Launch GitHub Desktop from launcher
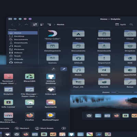This screenshot has width=137, height=137. click(x=51, y=79)
